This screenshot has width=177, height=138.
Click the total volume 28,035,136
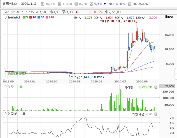pyautogui.click(x=140, y=4)
